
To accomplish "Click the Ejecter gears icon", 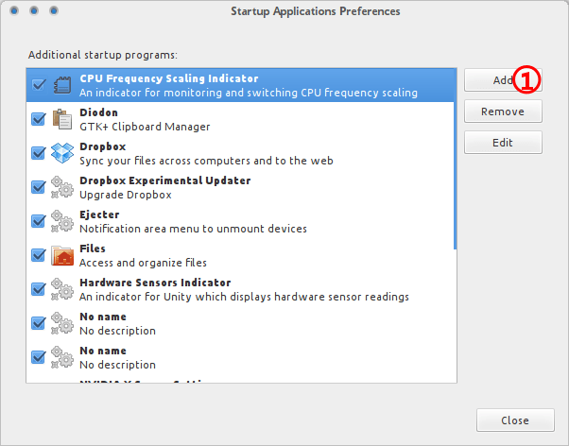I will [62, 221].
